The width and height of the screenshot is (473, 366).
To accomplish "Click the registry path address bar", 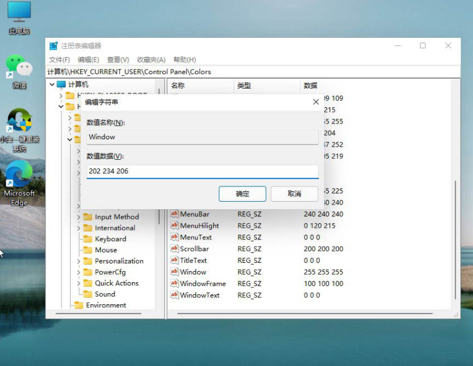I will [253, 72].
